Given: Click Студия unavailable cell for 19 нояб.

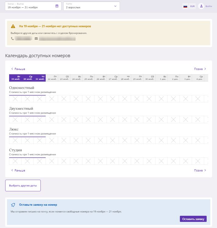Looking at the screenshot, I should [15, 161].
